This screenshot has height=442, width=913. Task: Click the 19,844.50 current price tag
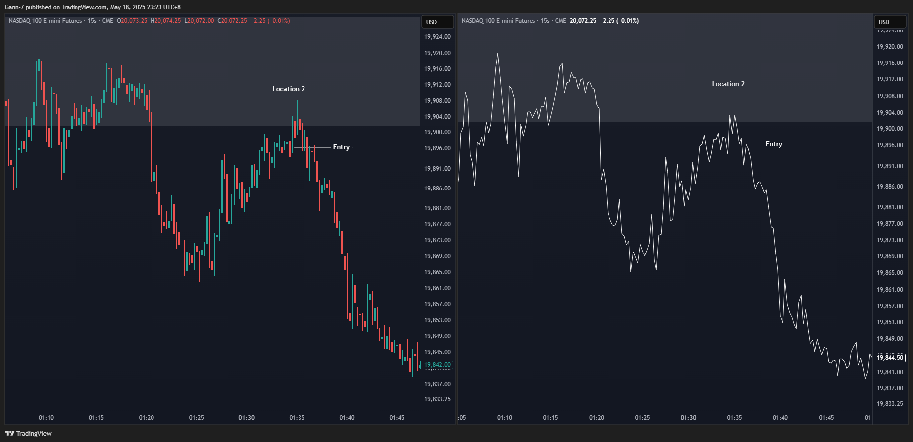point(890,358)
